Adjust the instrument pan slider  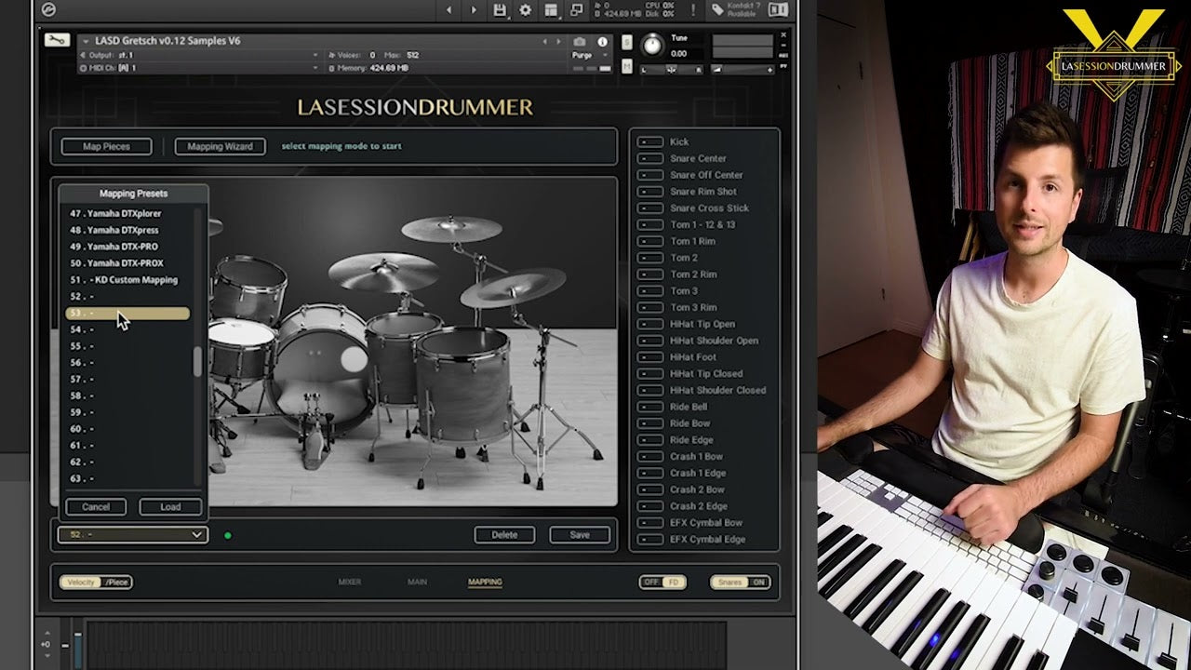[x=672, y=70]
